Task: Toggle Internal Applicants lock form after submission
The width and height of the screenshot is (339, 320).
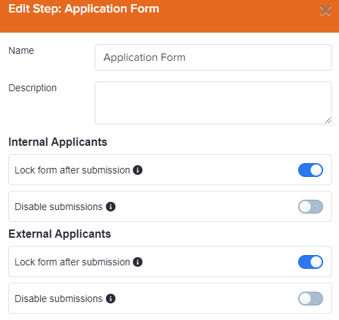Action: coord(311,170)
